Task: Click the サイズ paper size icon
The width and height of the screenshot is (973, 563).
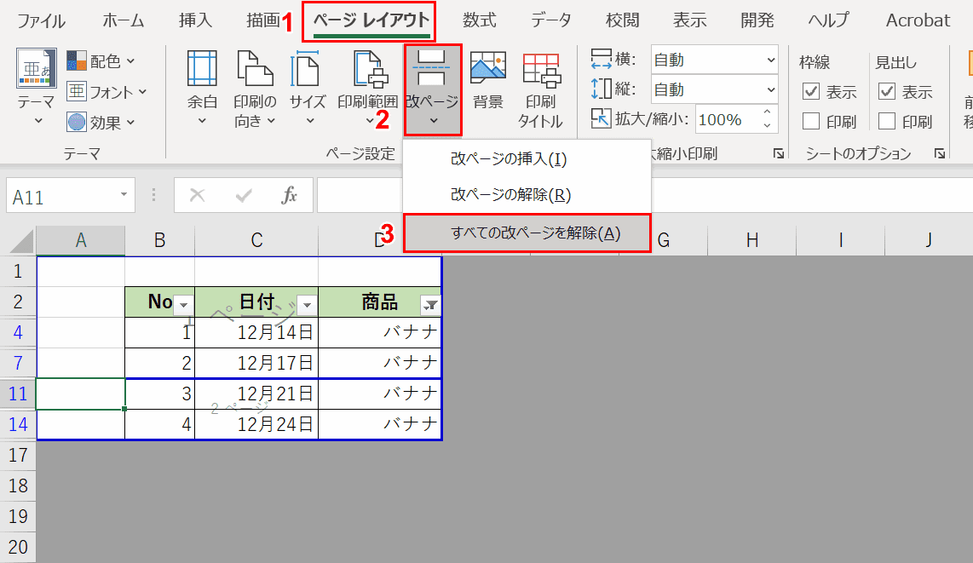Action: [x=307, y=68]
